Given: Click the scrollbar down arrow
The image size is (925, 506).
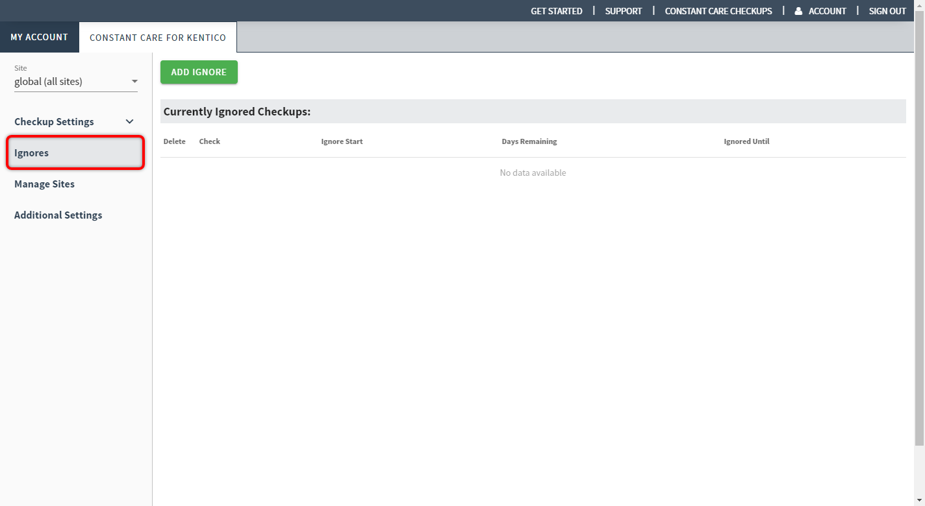Looking at the screenshot, I should 919,501.
